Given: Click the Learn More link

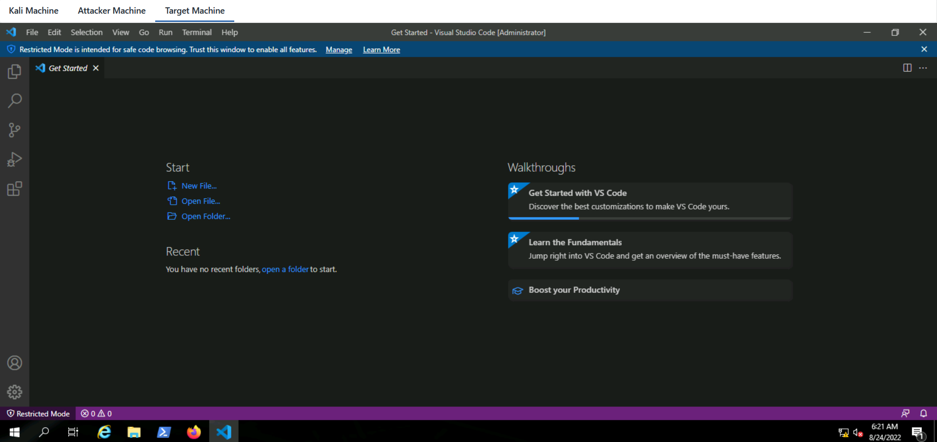Looking at the screenshot, I should pyautogui.click(x=381, y=50).
